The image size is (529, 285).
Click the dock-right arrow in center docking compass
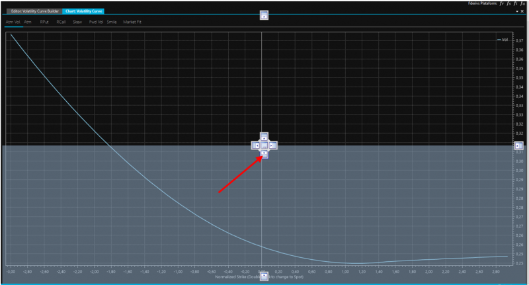coord(272,145)
